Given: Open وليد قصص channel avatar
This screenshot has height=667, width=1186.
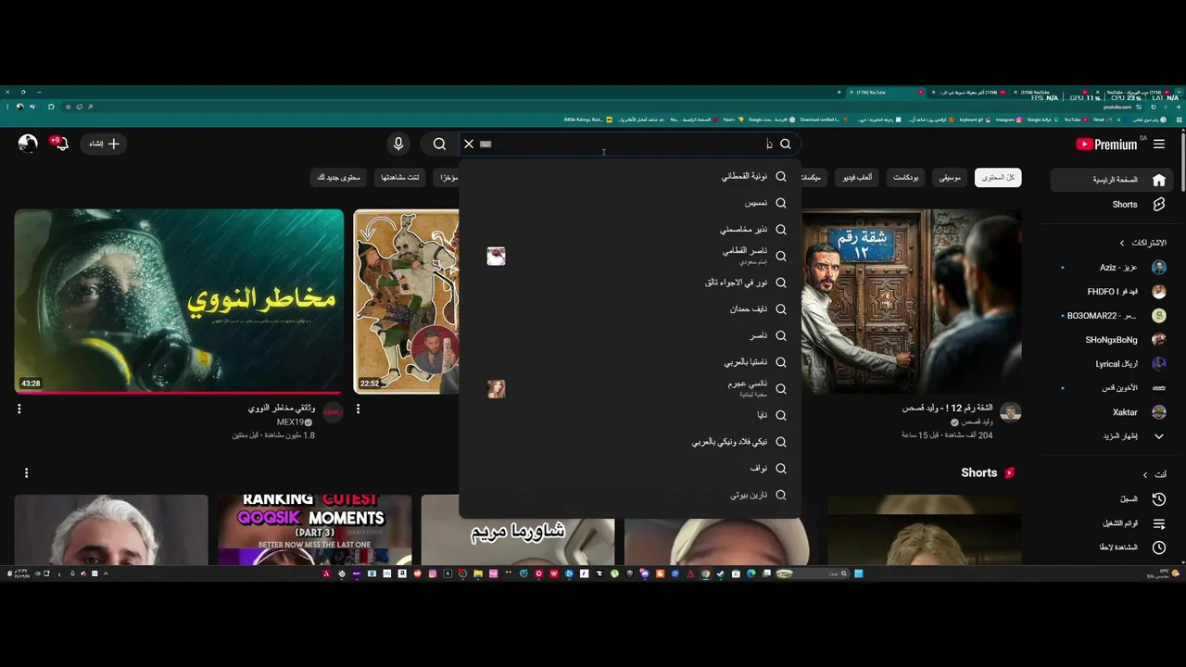Looking at the screenshot, I should (1011, 412).
